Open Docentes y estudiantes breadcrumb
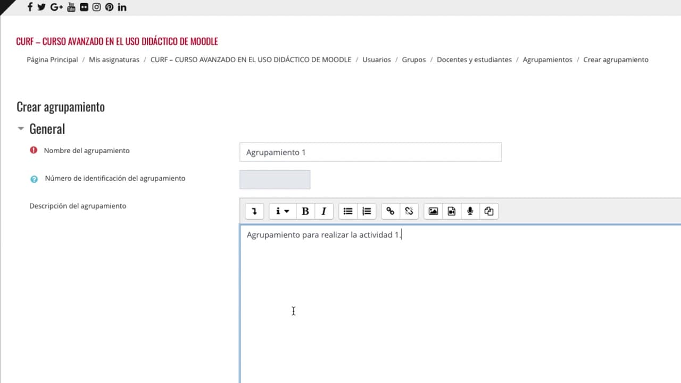The height and width of the screenshot is (383, 681). (x=474, y=60)
